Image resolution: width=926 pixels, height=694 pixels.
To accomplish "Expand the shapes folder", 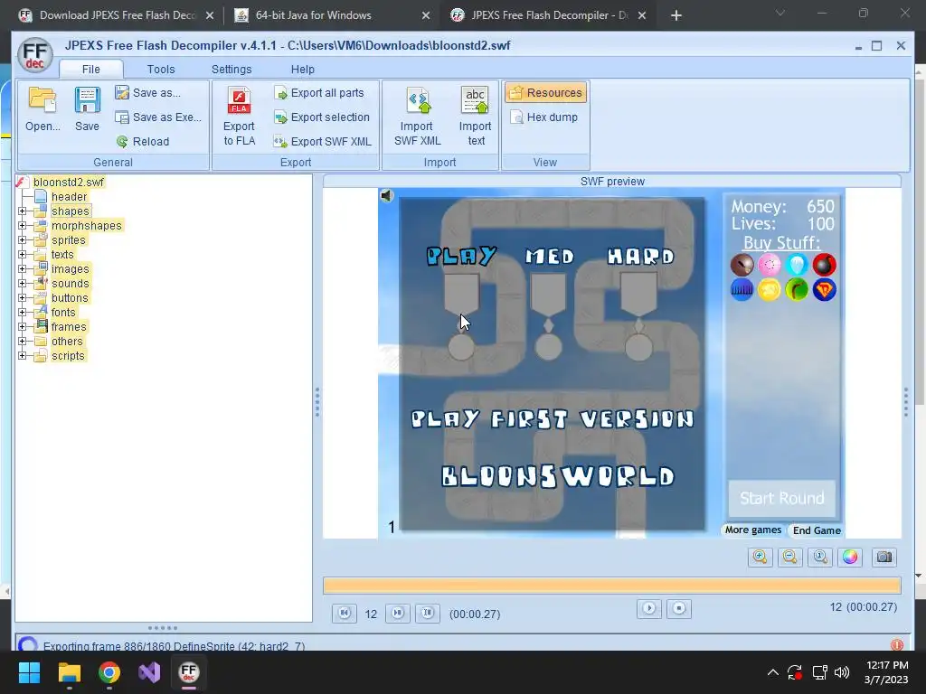I will tap(23, 211).
